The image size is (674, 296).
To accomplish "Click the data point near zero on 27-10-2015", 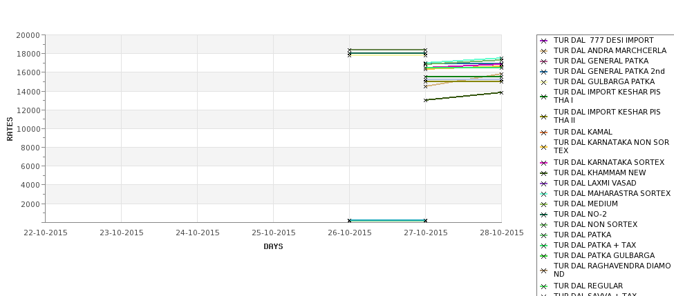I will point(426,221).
